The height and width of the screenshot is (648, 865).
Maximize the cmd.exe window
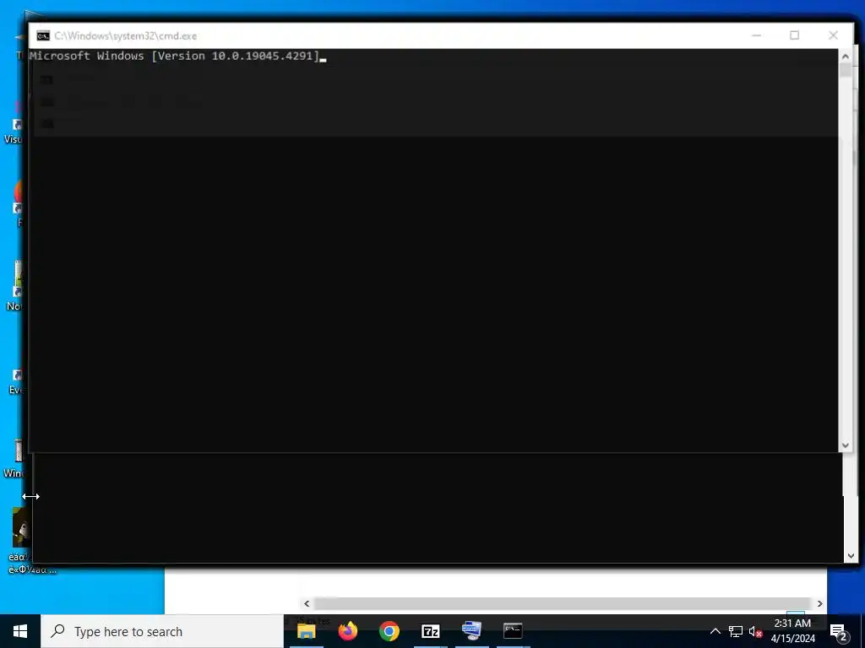[794, 35]
